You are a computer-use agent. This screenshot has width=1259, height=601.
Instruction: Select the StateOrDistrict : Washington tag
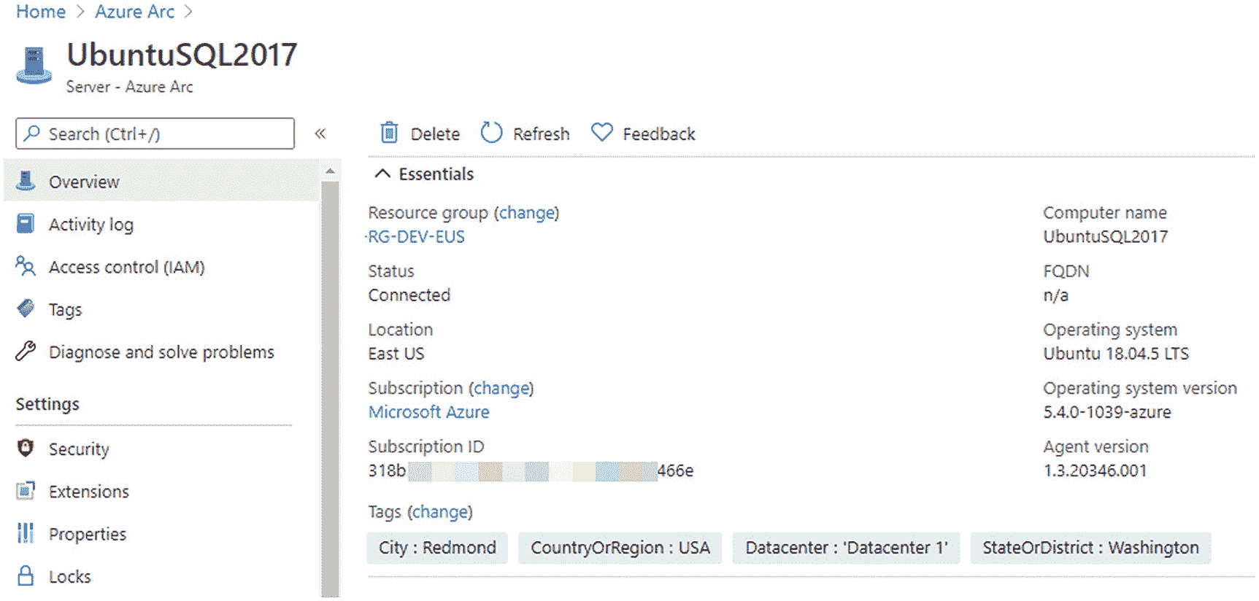(x=1090, y=548)
